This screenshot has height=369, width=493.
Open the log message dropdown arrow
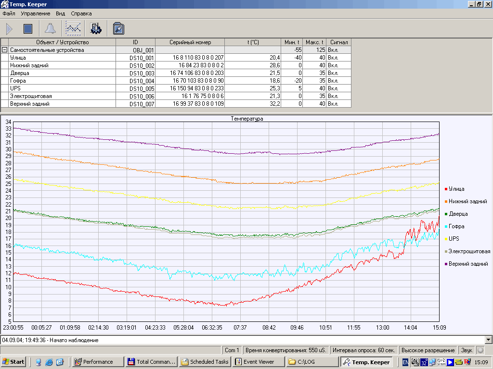coord(489,340)
